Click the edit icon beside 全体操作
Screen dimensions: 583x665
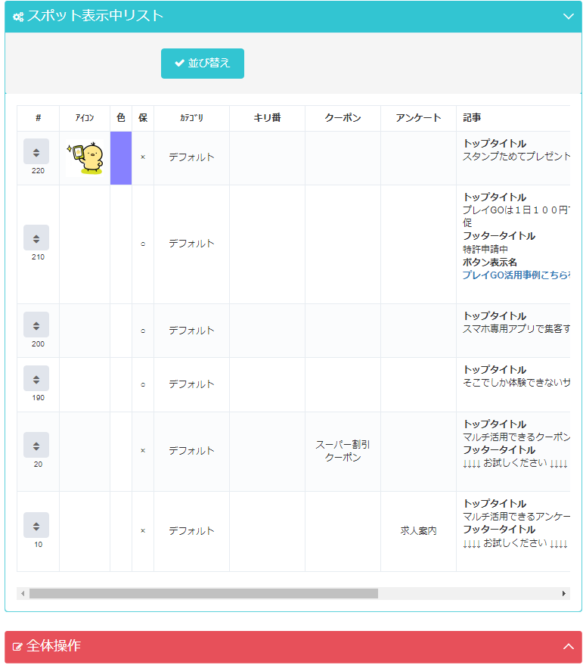[x=18, y=647]
